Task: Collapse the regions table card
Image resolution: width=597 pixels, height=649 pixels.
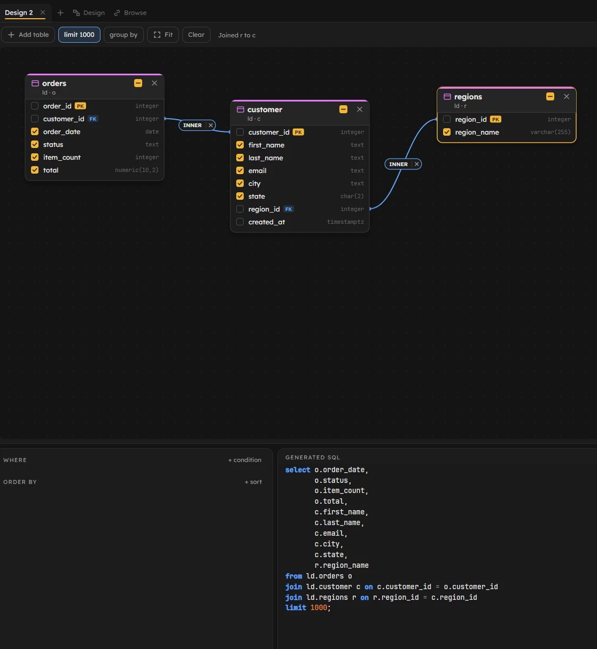Action: [x=550, y=97]
